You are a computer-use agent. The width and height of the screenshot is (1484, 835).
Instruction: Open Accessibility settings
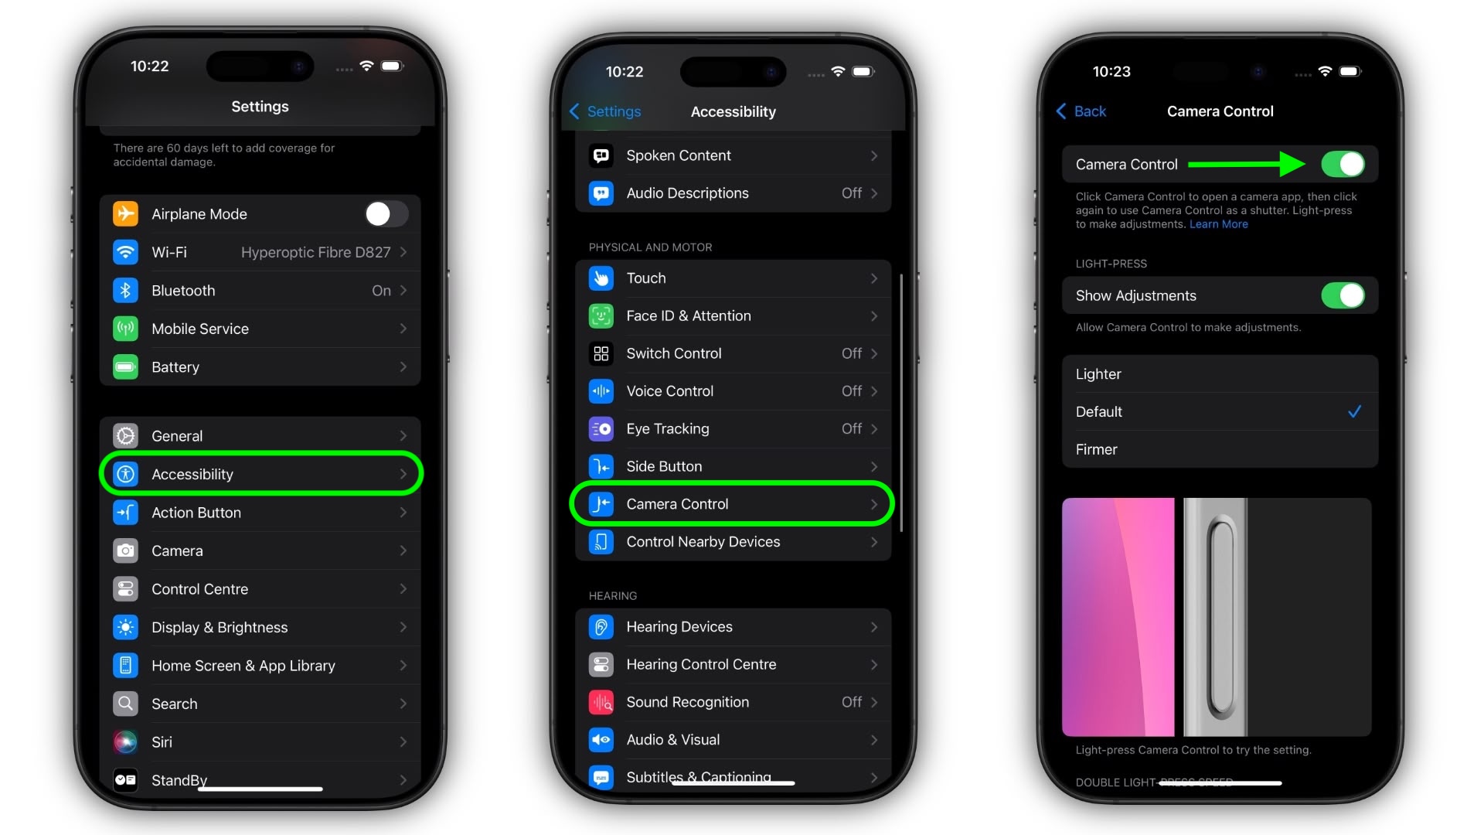(260, 474)
